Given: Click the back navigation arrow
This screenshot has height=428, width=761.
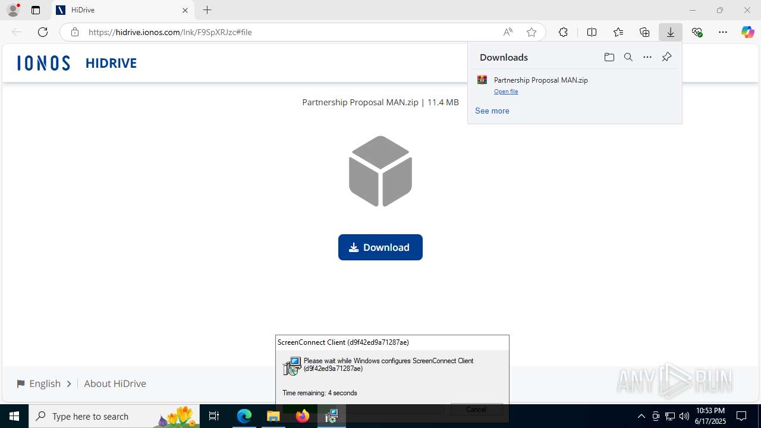Looking at the screenshot, I should pyautogui.click(x=17, y=32).
